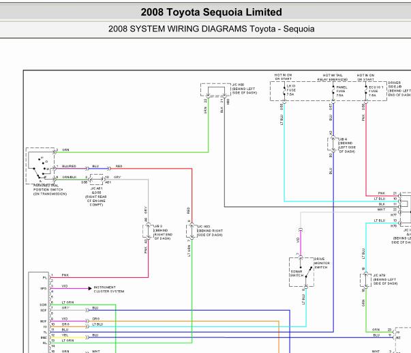
Task: Select the 'SONAR SWITCH' label inside the switch box
Action: pos(296,273)
